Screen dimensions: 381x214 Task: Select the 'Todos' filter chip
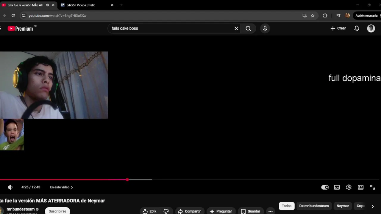(287, 206)
